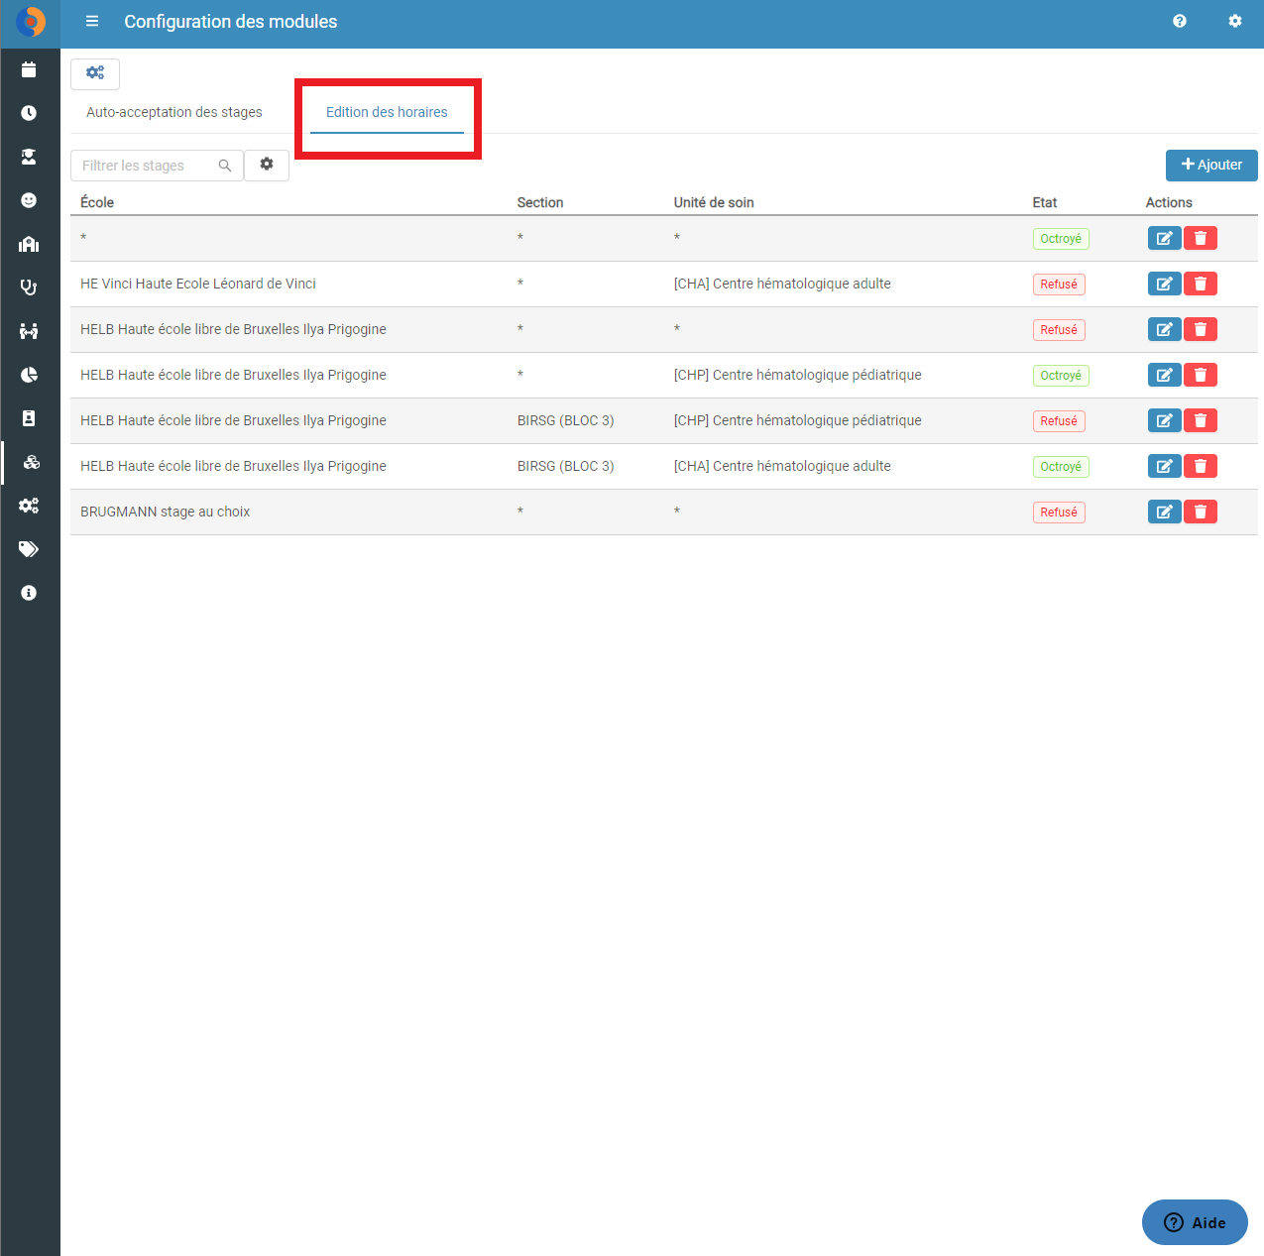This screenshot has height=1256, width=1264.
Task: Open the calendar icon in sidebar
Action: [x=29, y=69]
